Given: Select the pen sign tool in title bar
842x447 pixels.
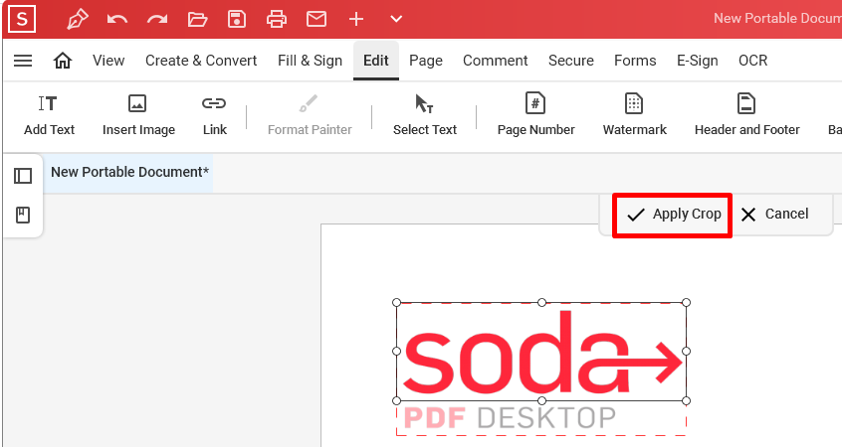Looking at the screenshot, I should click(78, 19).
